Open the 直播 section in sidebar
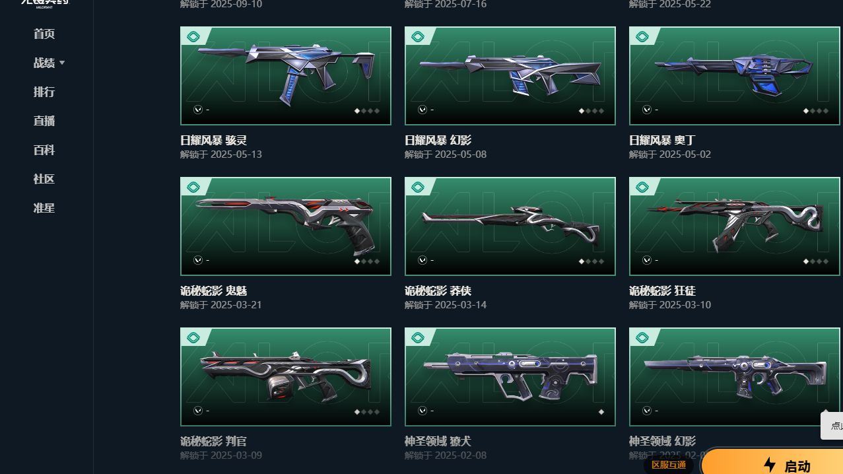Viewport: 843px width, 474px height. (44, 121)
